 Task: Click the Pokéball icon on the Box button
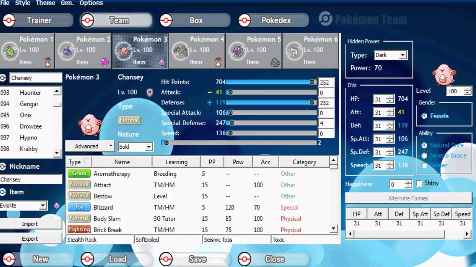(x=166, y=20)
